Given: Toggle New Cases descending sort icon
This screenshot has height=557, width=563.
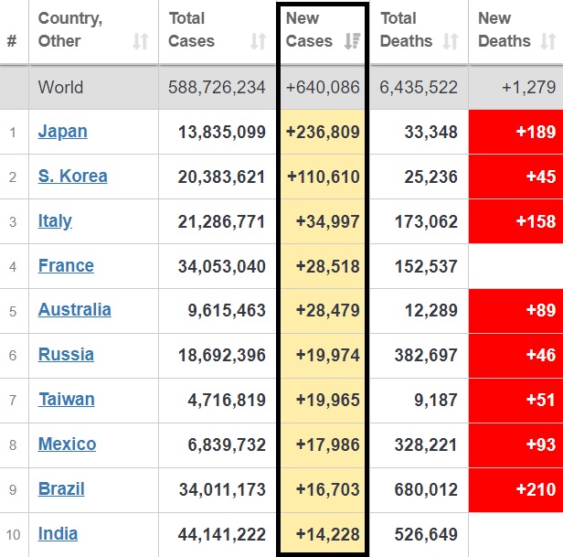Looking at the screenshot, I should 352,41.
